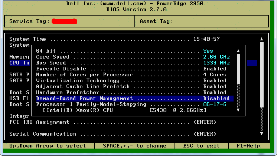The height and width of the screenshot is (156, 277).
Task: Click the main screen scroll-down arrow
Action: tap(262, 134)
